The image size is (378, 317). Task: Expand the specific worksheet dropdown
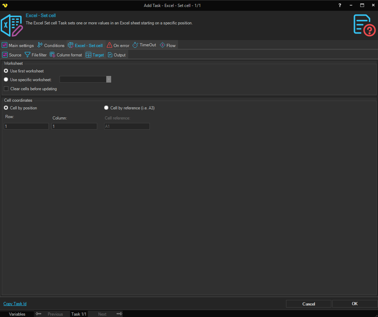109,79
